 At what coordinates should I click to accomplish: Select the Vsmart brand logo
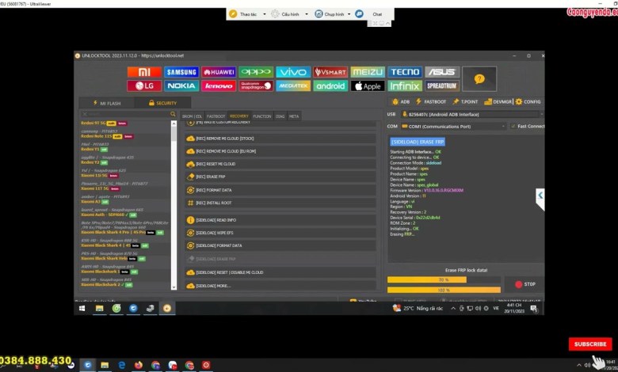point(330,72)
